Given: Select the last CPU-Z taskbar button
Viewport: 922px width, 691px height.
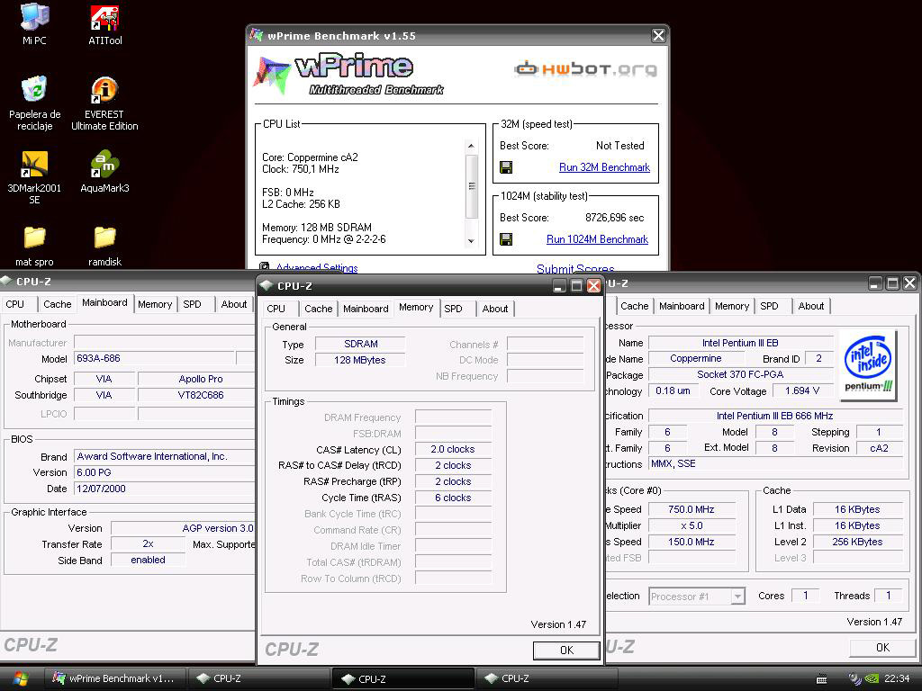Looking at the screenshot, I should (x=547, y=678).
